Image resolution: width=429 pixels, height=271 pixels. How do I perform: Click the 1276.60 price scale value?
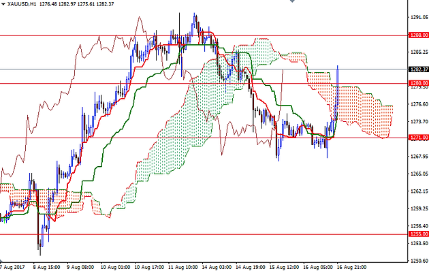[419, 104]
